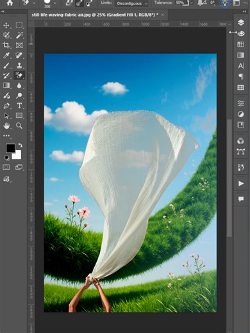This screenshot has height=333, width=250.
Task: Change screen mode
Action: click(19, 167)
